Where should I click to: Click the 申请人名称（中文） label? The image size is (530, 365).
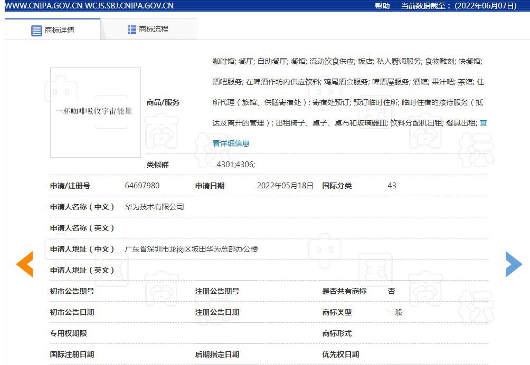82,207
